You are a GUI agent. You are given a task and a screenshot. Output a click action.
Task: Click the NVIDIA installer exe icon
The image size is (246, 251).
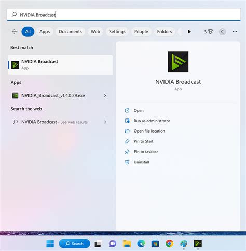[x=15, y=95]
